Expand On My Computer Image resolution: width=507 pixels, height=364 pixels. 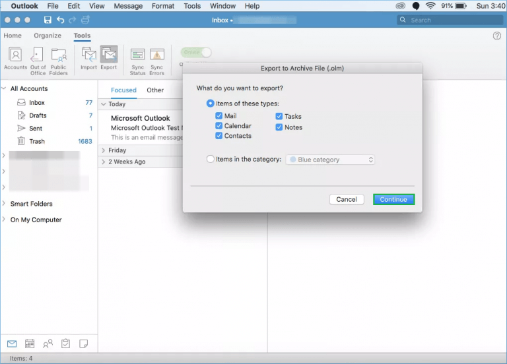4,220
